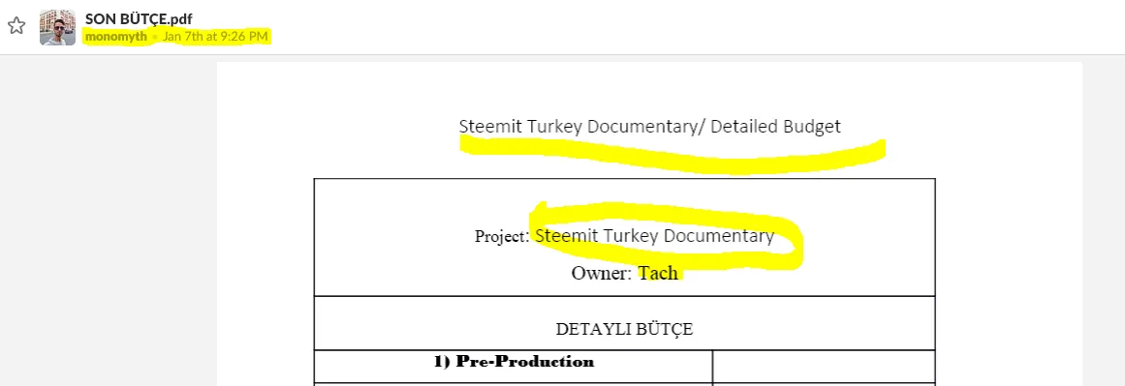The image size is (1125, 386).
Task: Click the empty cell beside Pre-Production
Action: (x=824, y=367)
